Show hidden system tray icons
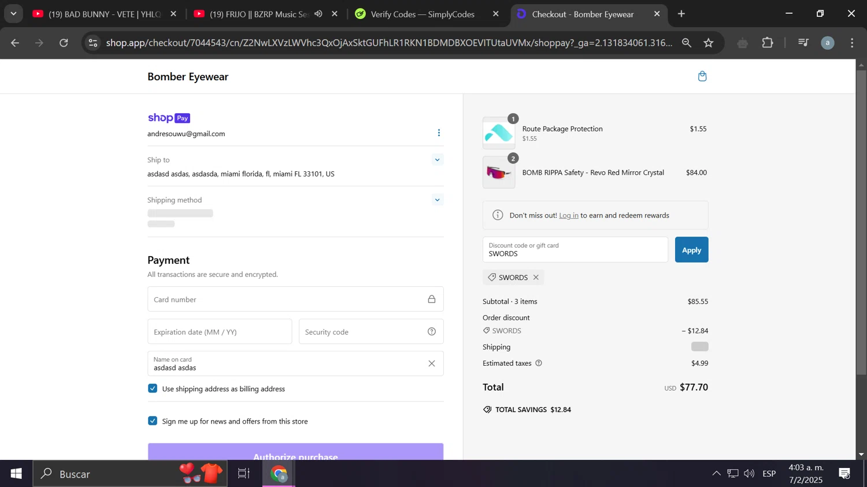 pyautogui.click(x=716, y=474)
